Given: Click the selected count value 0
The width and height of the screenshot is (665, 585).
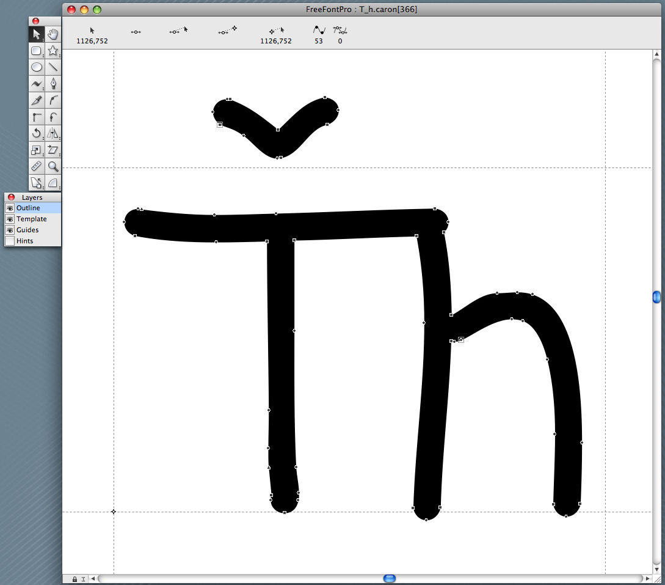Looking at the screenshot, I should 340,41.
